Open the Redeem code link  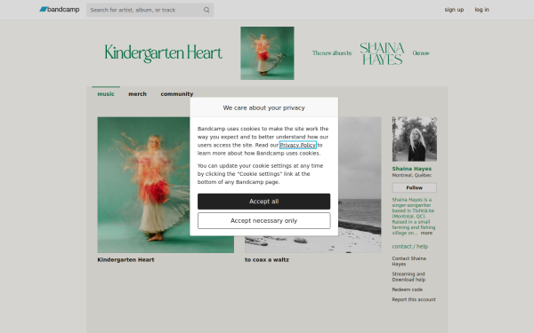(x=407, y=289)
